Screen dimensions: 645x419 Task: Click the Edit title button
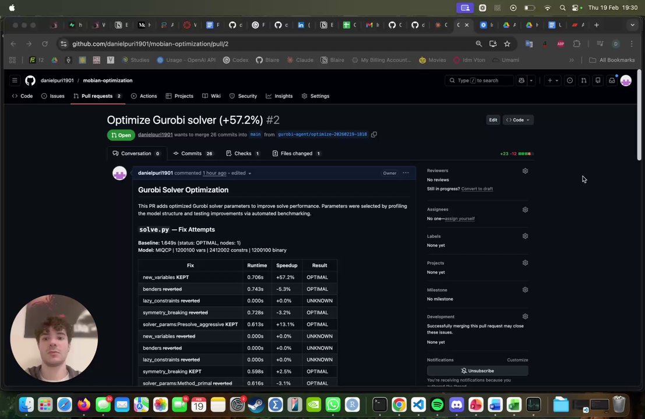click(x=493, y=120)
